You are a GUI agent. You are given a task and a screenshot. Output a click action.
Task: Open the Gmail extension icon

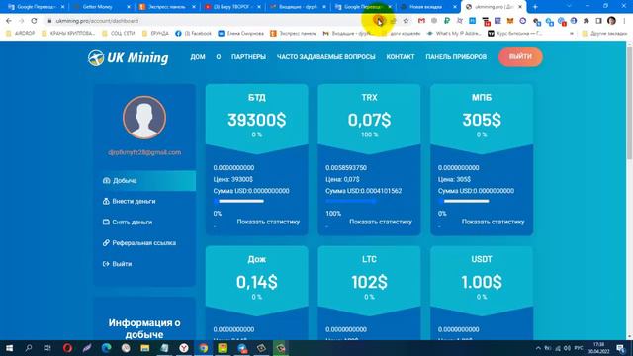[421, 21]
